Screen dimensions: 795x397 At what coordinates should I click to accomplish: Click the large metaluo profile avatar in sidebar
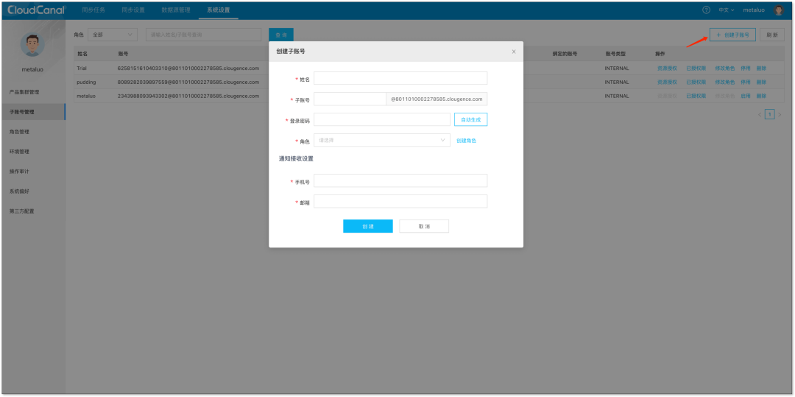[x=32, y=45]
